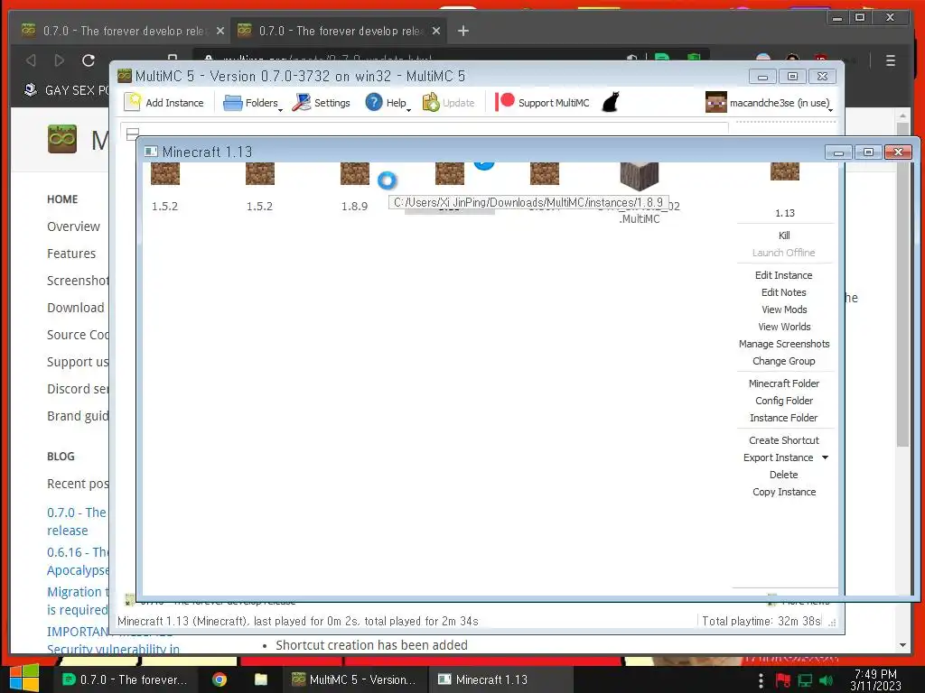Image resolution: width=925 pixels, height=693 pixels.
Task: Select the second 1.5.2 instance icon
Action: (x=259, y=174)
